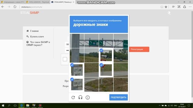Switch ENG input language
Viewport: 193px width, 108px height.
(x=176, y=105)
